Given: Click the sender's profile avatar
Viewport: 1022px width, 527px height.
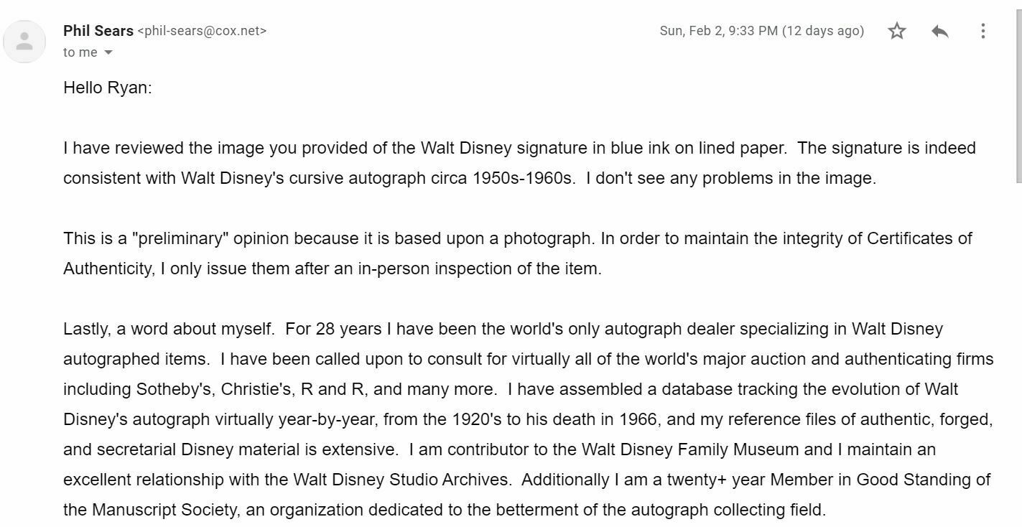Looking at the screenshot, I should pyautogui.click(x=24, y=41).
